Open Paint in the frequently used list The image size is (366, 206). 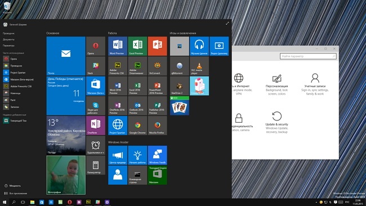coord(10,100)
